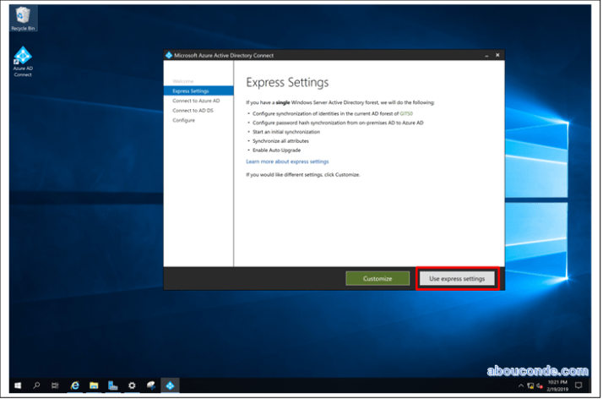This screenshot has height=399, width=603.
Task: Open the Action Center notifications icon
Action: coord(580,385)
